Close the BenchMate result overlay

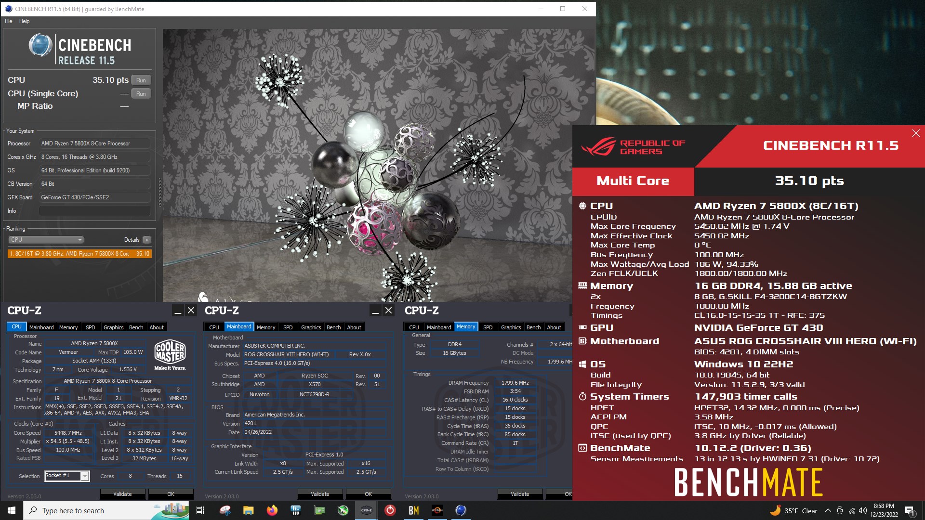(x=916, y=133)
